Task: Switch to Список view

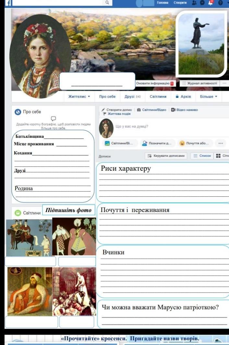Action: coord(202,156)
